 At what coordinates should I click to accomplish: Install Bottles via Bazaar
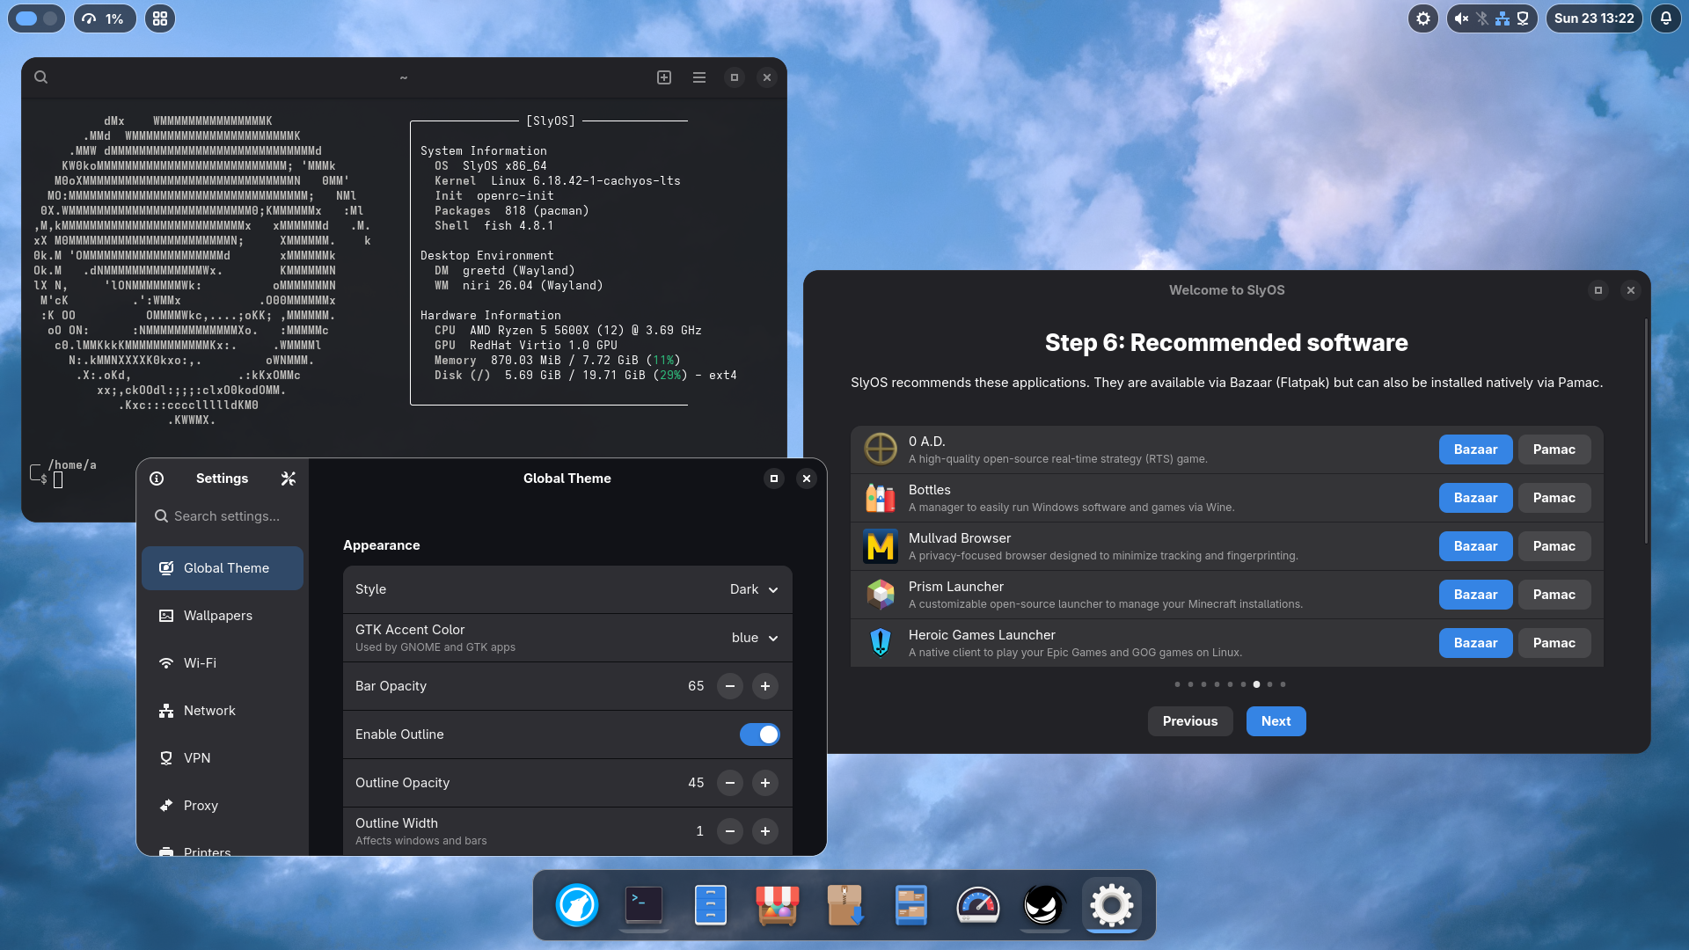tap(1475, 498)
